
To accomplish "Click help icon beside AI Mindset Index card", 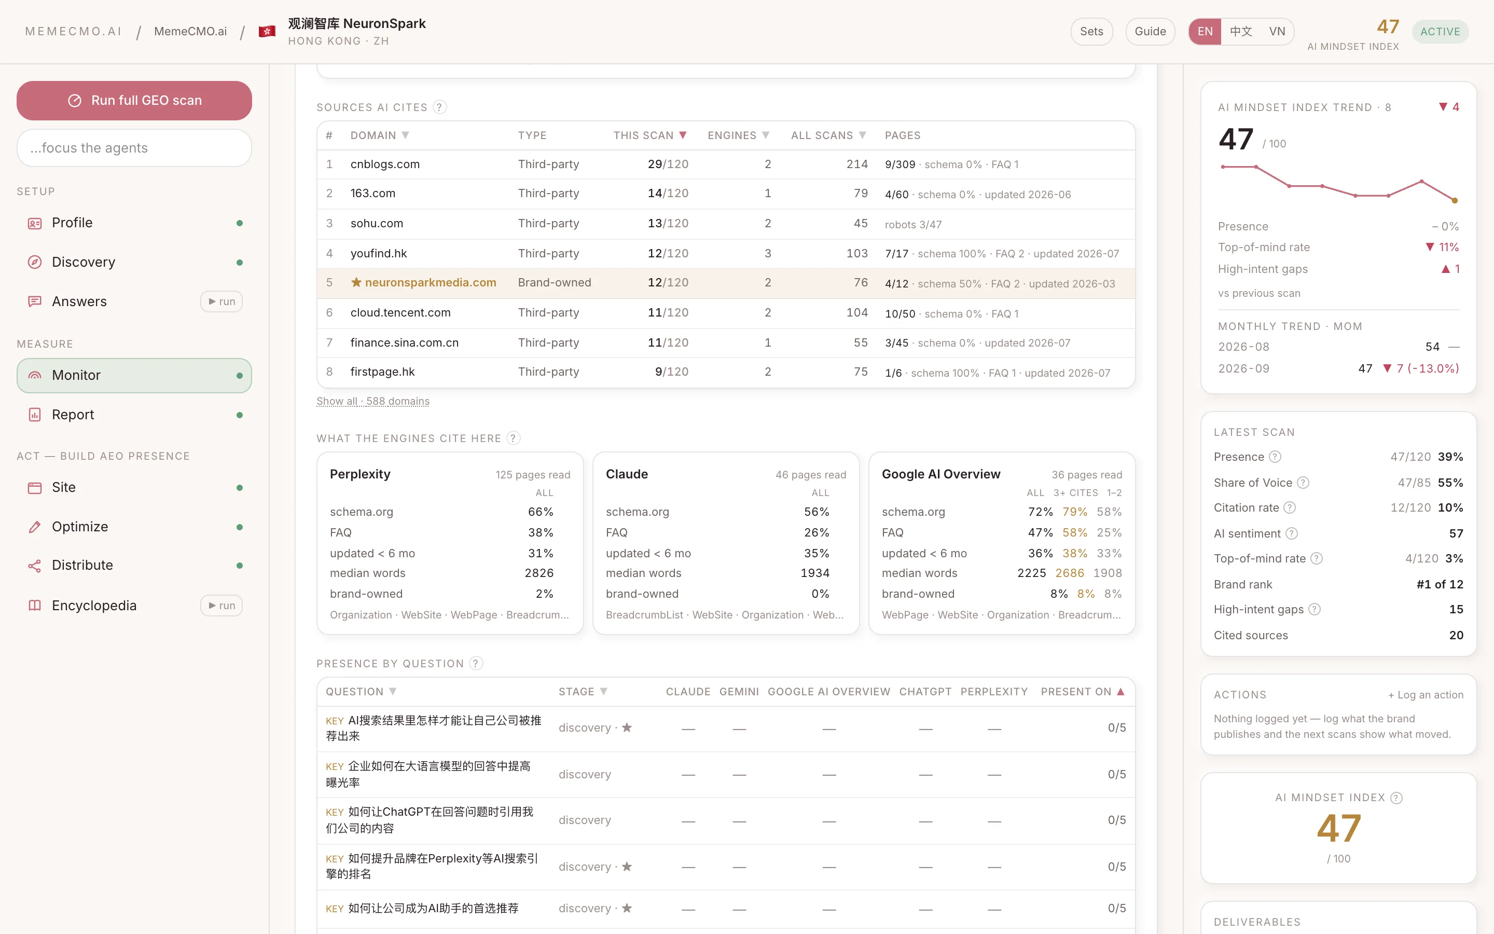I will [x=1396, y=798].
